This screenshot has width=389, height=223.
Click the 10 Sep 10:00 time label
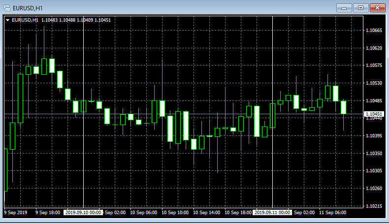point(175,213)
